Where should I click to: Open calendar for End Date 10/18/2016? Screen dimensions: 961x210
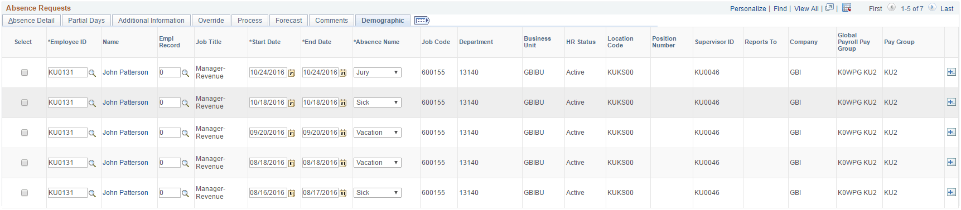point(343,103)
